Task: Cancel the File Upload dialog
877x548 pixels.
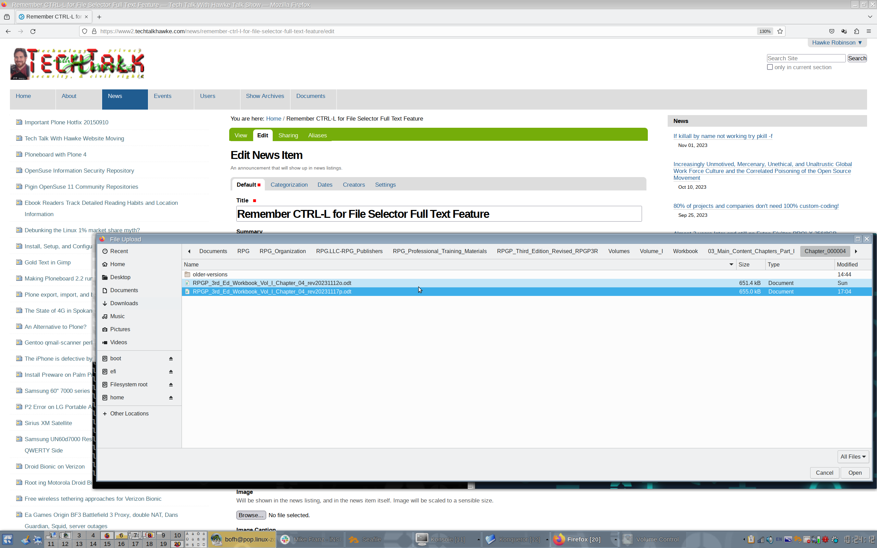Action: [x=824, y=473]
